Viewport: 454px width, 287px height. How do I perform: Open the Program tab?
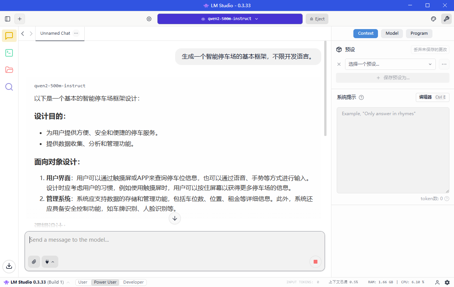419,33
